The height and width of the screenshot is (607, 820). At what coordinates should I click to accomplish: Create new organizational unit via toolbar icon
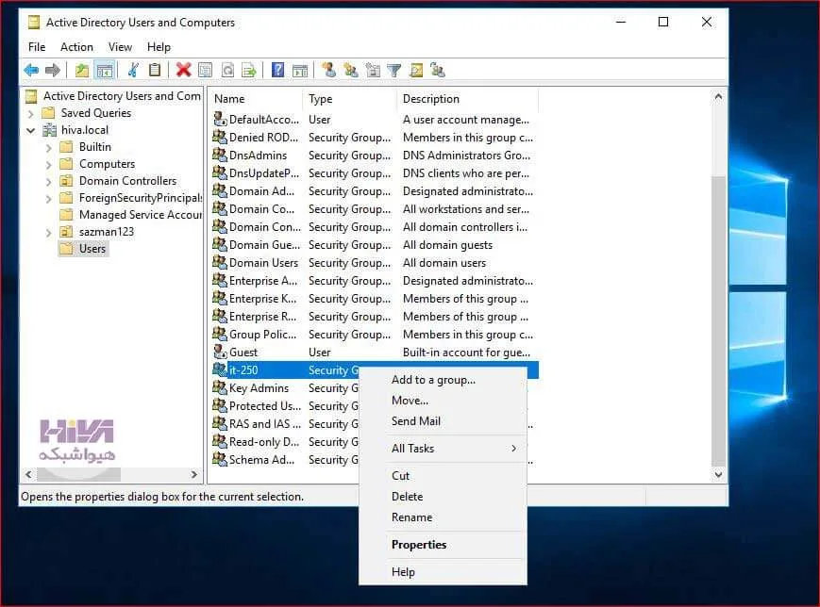(373, 70)
